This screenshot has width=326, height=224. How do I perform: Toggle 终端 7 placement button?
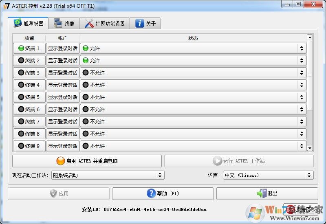coord(29,121)
